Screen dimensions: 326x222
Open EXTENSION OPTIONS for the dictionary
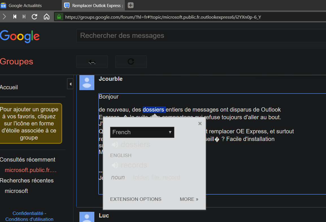pos(136,199)
